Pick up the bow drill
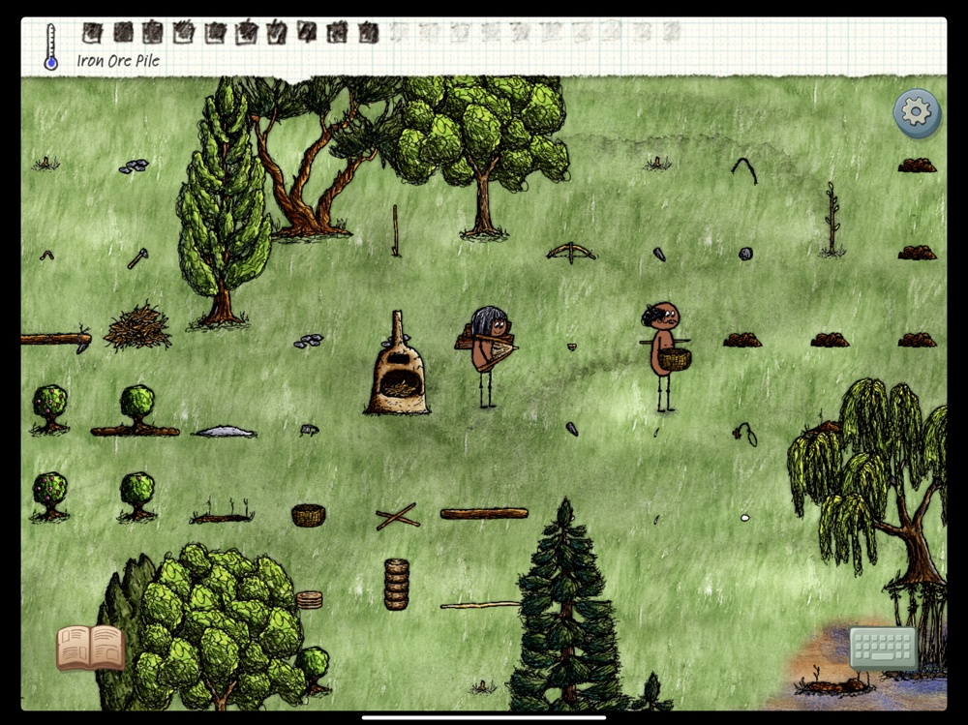 click(571, 253)
